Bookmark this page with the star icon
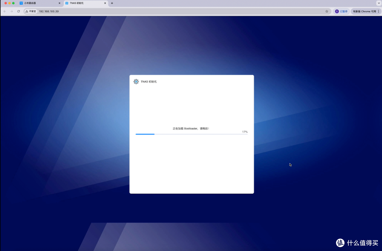 pyautogui.click(x=327, y=11)
